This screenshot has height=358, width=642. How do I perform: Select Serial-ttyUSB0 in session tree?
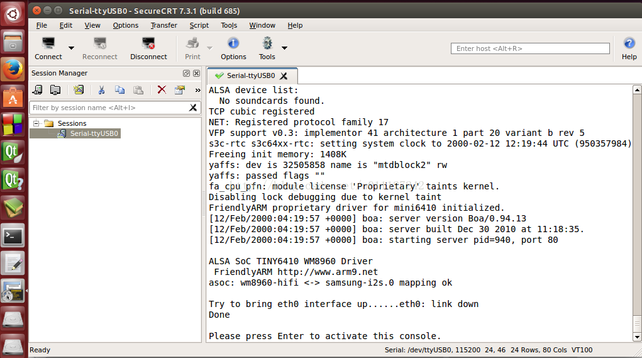point(94,133)
